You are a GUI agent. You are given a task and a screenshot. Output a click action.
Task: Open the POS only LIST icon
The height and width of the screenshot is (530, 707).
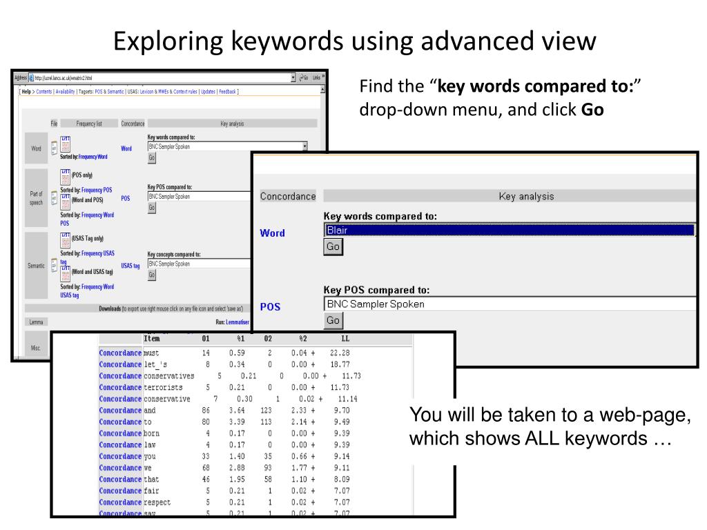tap(66, 177)
